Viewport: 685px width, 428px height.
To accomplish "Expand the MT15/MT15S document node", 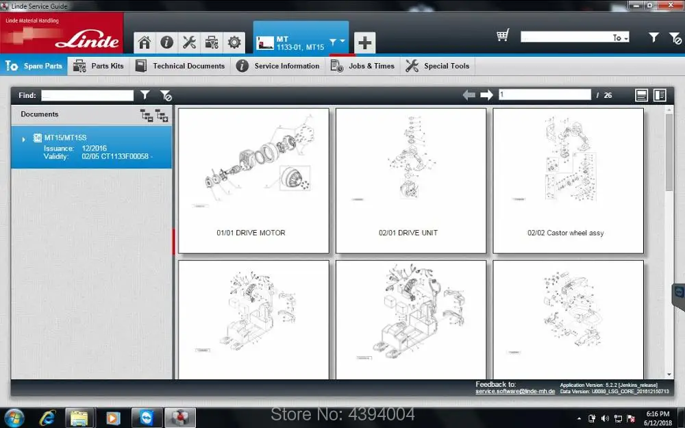I will click(x=23, y=139).
